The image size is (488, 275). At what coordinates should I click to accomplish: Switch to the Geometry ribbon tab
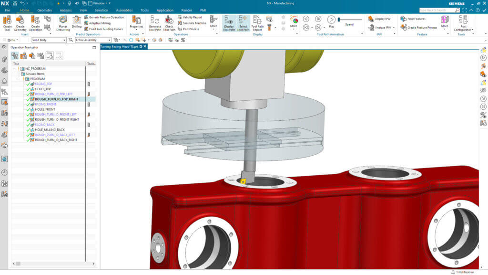coord(44,10)
